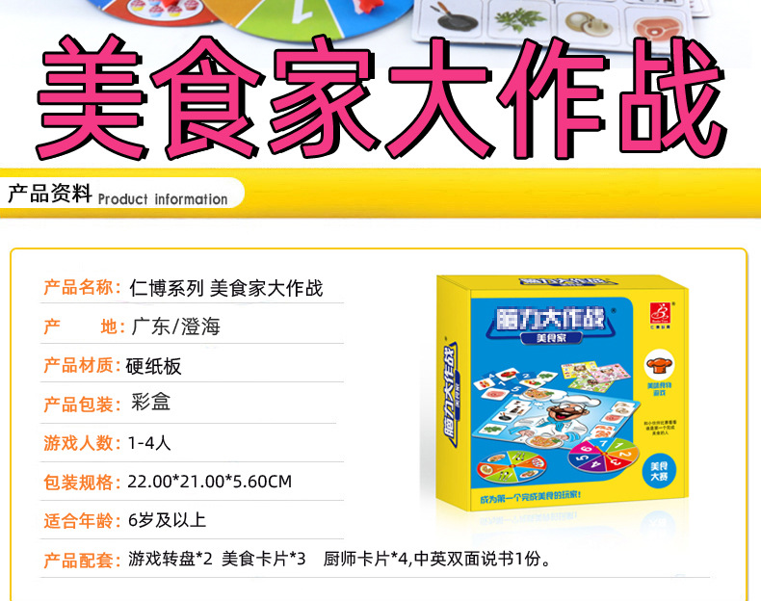Image resolution: width=761 pixels, height=601 pixels.
Task: Click the package size 22.00*21.00*5.60CM
Action: pos(210,482)
